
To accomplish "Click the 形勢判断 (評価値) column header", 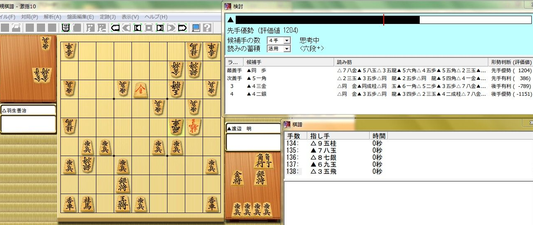I will coord(511,62).
